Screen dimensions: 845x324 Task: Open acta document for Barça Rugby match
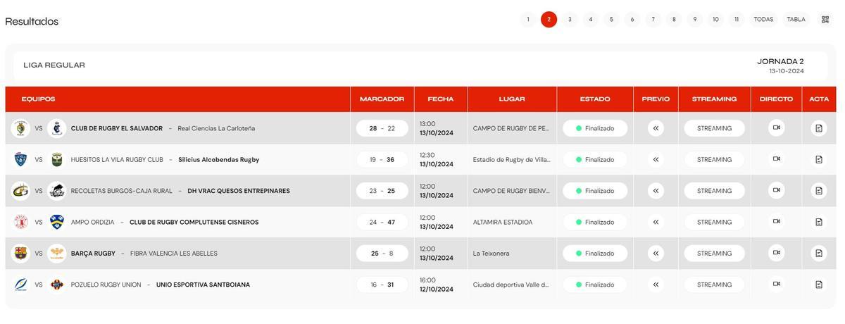819,254
